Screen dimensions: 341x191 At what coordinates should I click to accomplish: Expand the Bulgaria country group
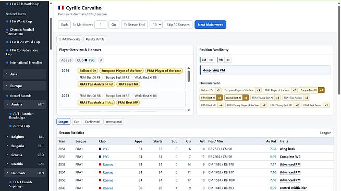[x=25, y=146]
